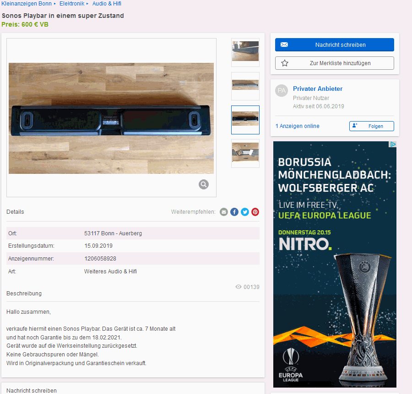Select the fourth thumbnail with packaging
This screenshot has width=412, height=394.
(x=245, y=154)
